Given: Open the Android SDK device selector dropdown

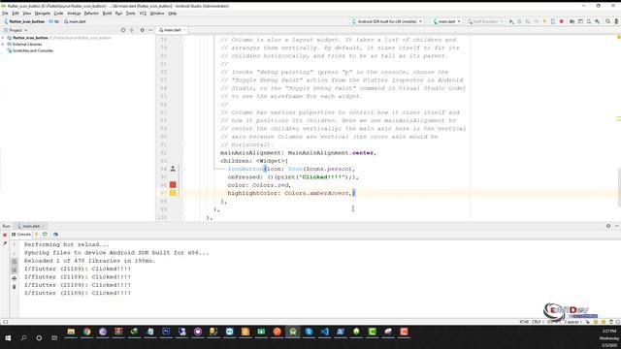Looking at the screenshot, I should pos(387,21).
